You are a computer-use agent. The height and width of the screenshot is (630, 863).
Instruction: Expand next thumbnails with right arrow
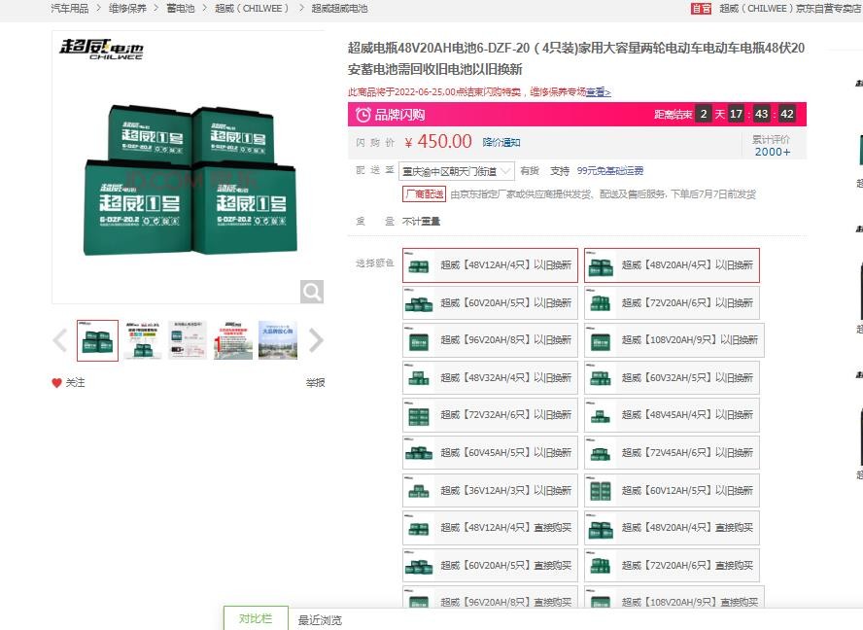pyautogui.click(x=315, y=339)
